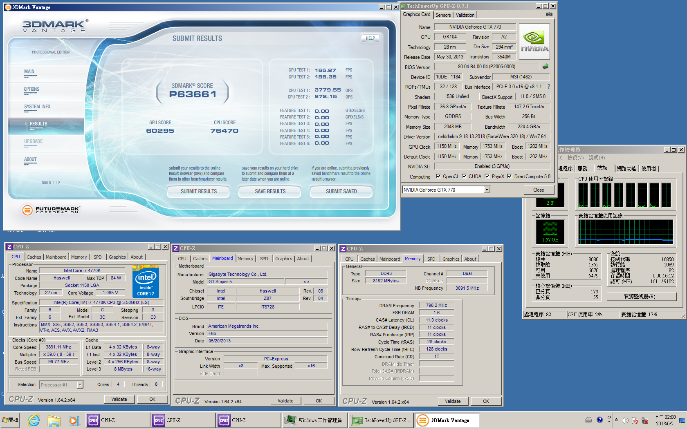
Task: Click the SAVE RESULTS button
Action: click(270, 191)
